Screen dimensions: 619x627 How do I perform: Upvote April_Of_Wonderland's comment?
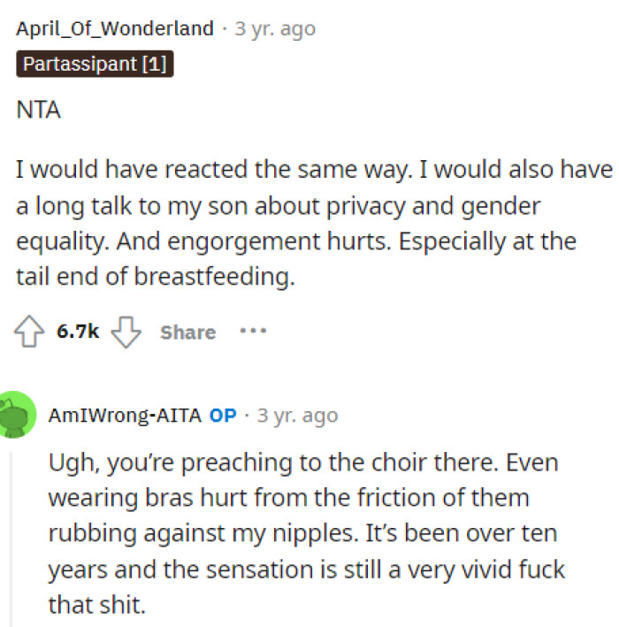[x=31, y=332]
